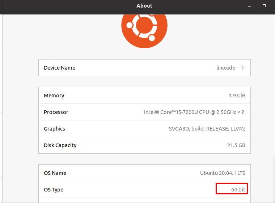Select the Graphics row label
The image size is (275, 203).
pyautogui.click(x=54, y=129)
